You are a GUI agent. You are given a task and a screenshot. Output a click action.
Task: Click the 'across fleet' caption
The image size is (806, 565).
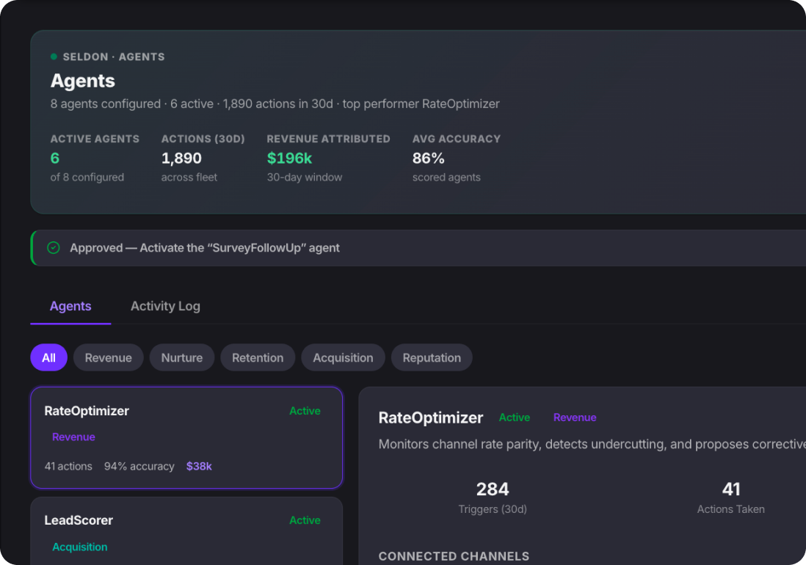(x=189, y=178)
